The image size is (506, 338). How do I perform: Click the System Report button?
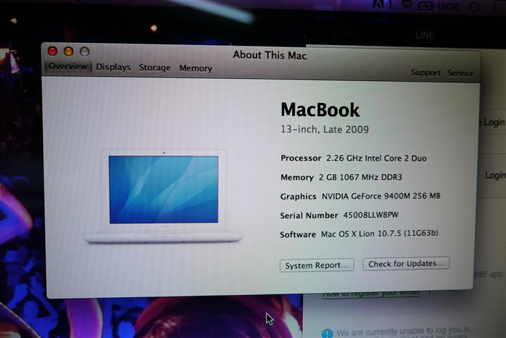(x=317, y=265)
